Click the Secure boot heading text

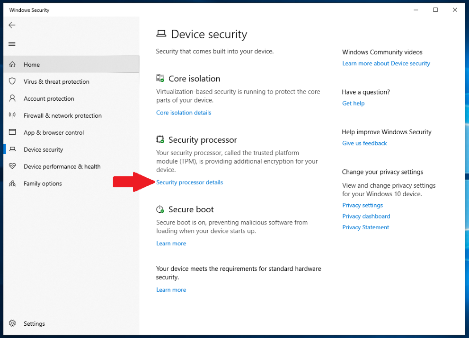pos(191,209)
